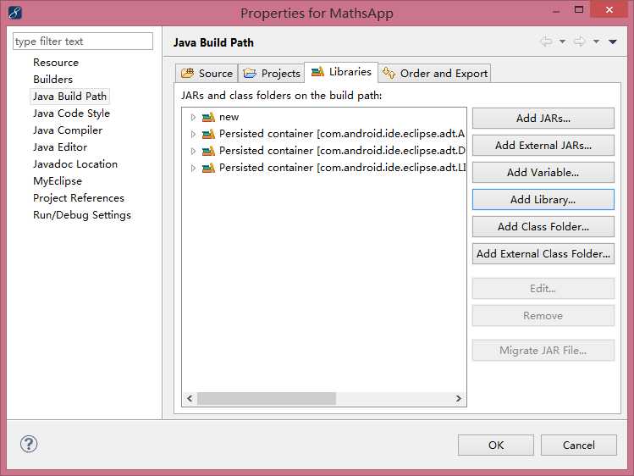Viewport: 634px width, 476px height.
Task: Click library icon of adt.LI persisted container
Action: 208,168
